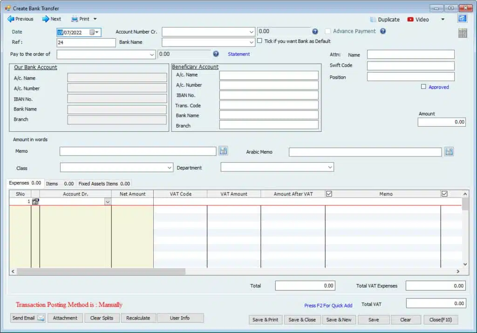Open the calculator icon at top right
The height and width of the screenshot is (333, 477).
click(x=463, y=33)
